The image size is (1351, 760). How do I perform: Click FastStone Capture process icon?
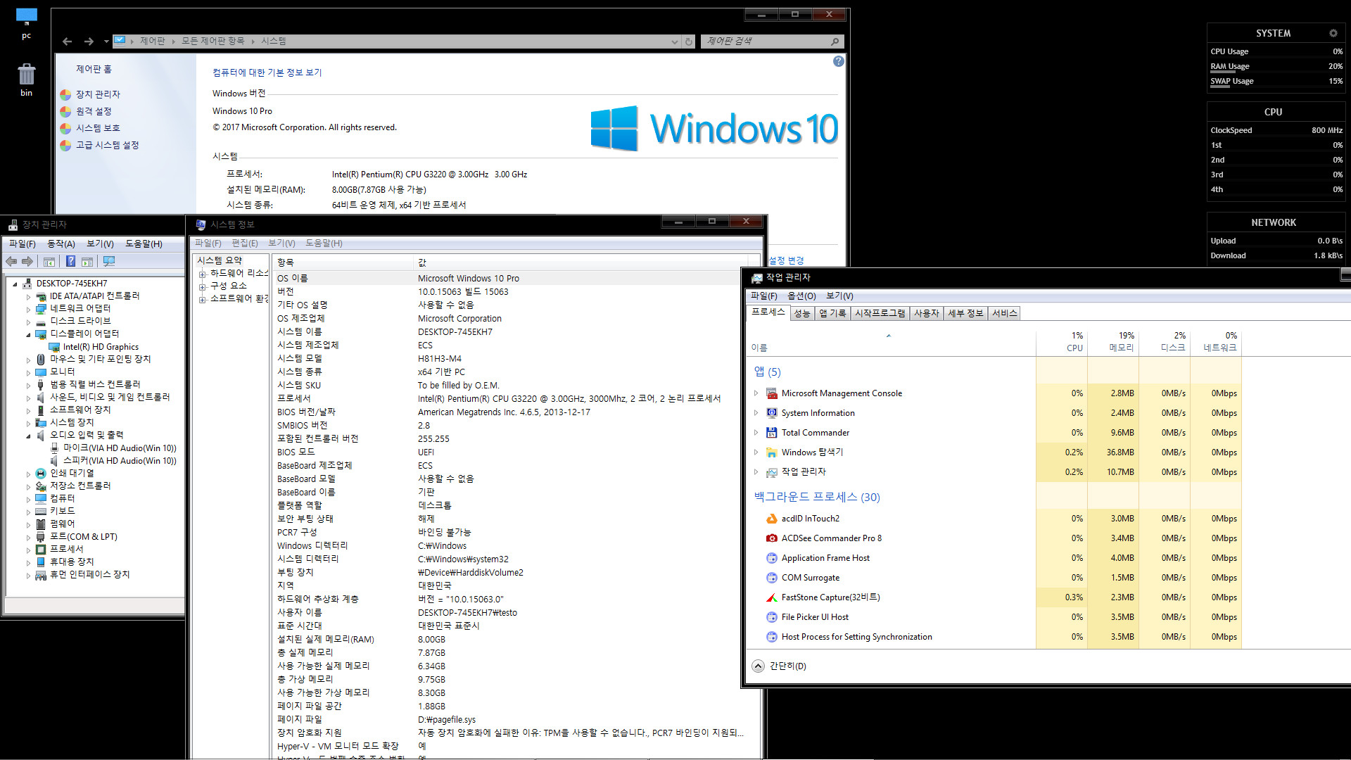pos(772,597)
